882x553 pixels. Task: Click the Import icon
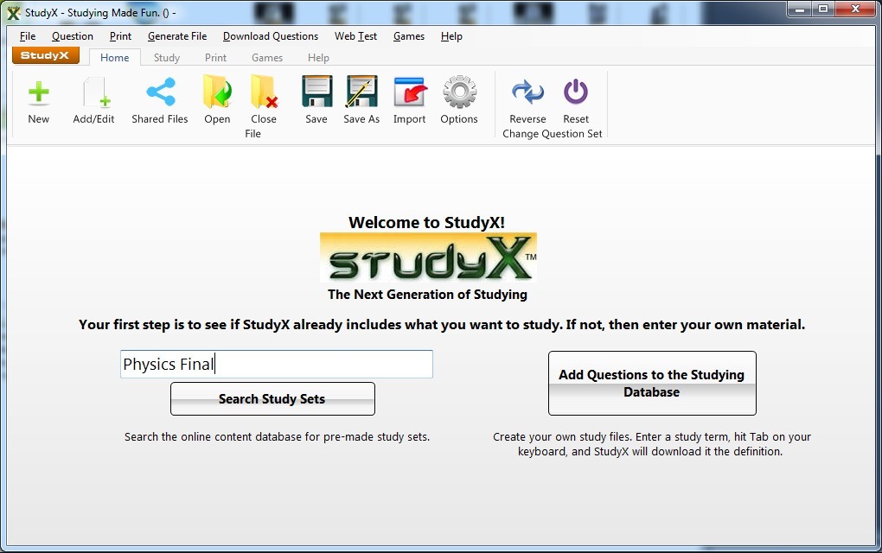pyautogui.click(x=410, y=92)
